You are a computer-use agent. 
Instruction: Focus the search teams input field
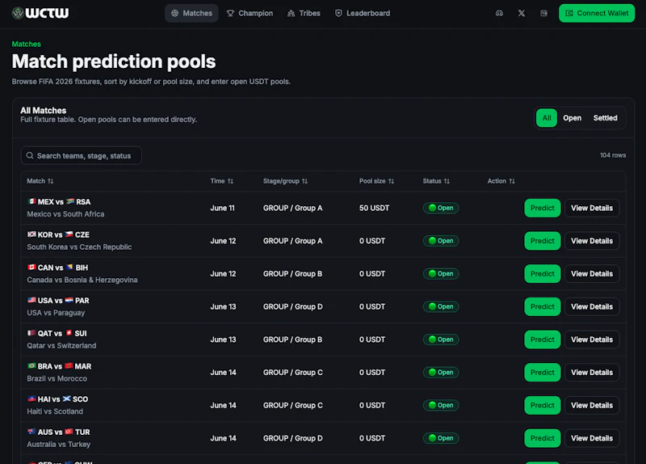click(x=82, y=155)
